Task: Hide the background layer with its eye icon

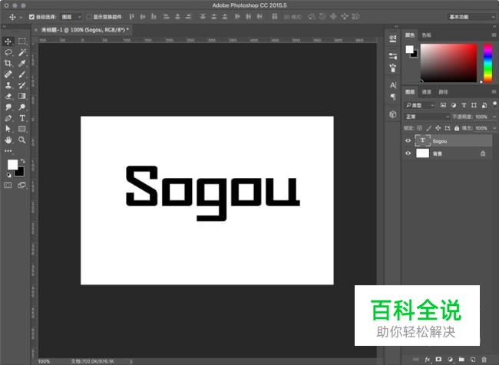Action: point(408,153)
